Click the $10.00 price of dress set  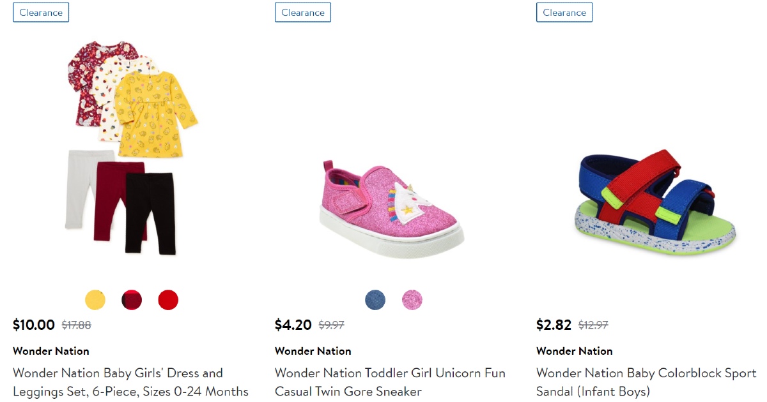[34, 325]
